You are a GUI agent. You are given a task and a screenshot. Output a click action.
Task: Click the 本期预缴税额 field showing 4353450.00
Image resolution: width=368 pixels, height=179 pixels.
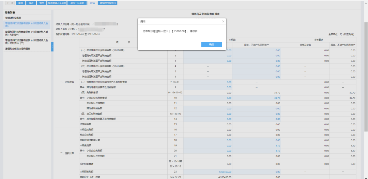[208, 172]
